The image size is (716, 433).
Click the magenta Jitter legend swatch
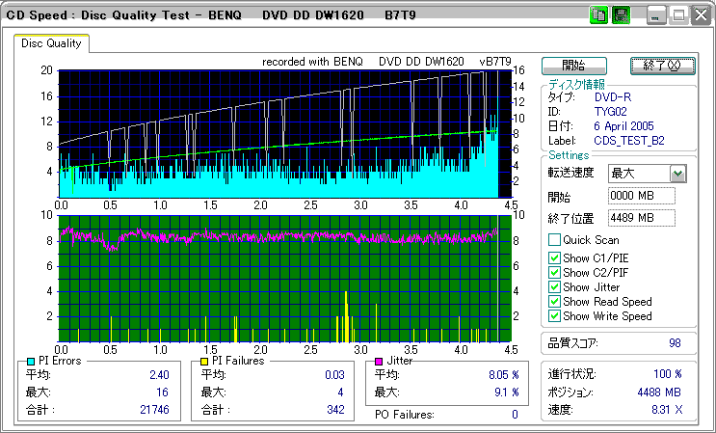pos(380,361)
